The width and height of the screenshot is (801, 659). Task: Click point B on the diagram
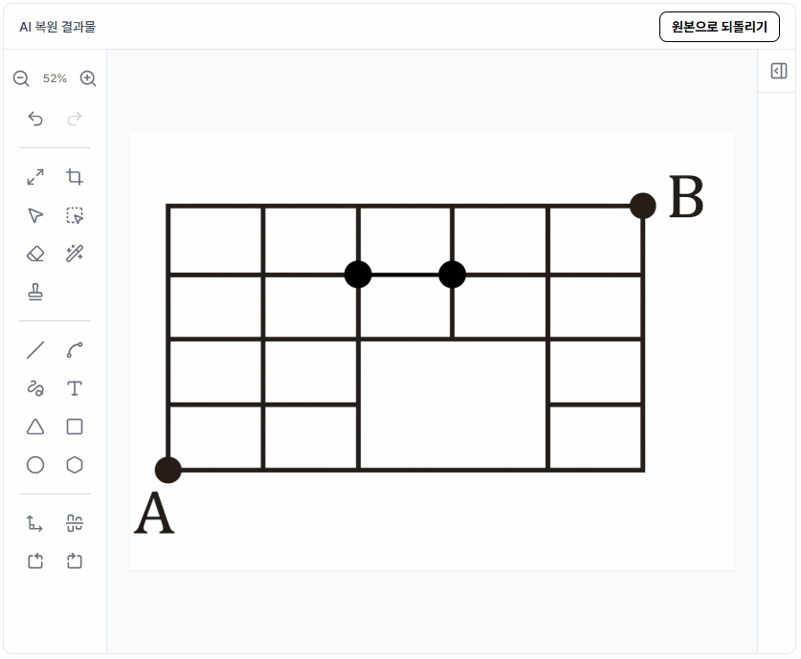[643, 205]
